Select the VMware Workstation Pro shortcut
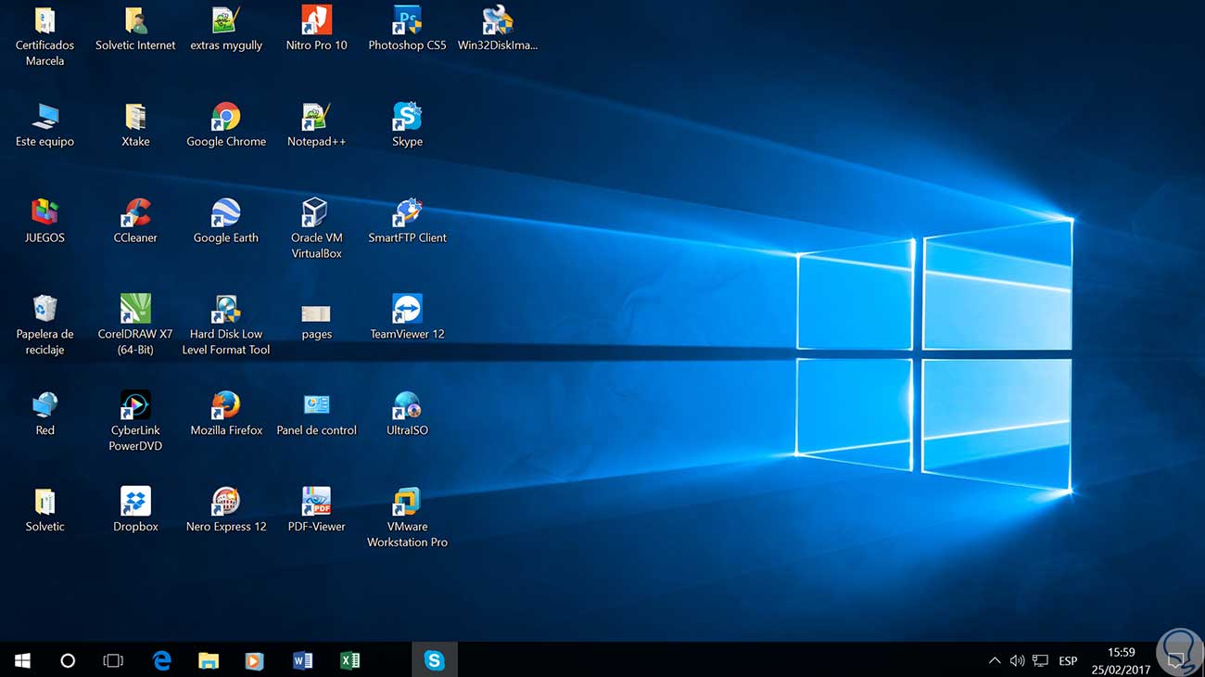 pos(407,518)
